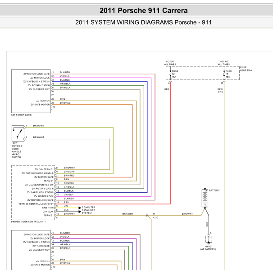
Task: Click the 'ZV OUTSIDE DOOR HANDLE' pin label
Action: pos(37,173)
